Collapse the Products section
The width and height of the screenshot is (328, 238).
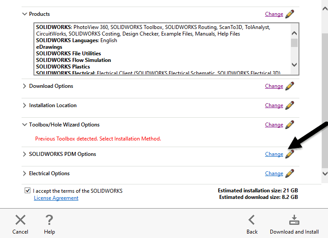coord(25,14)
